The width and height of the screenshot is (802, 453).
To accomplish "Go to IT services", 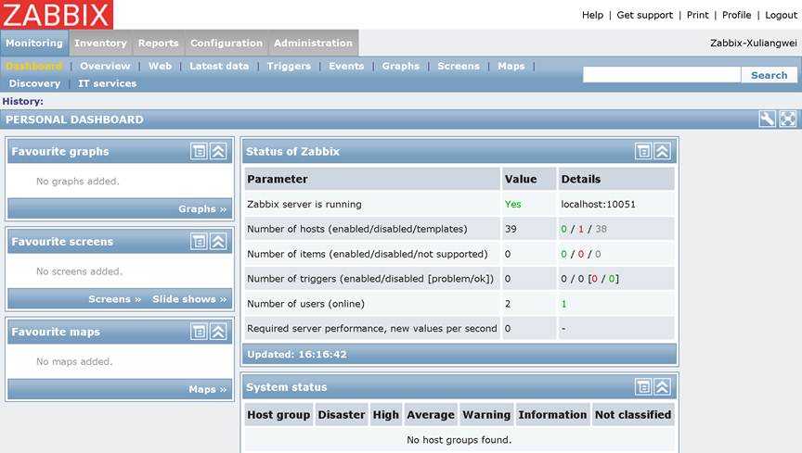I will click(x=108, y=83).
